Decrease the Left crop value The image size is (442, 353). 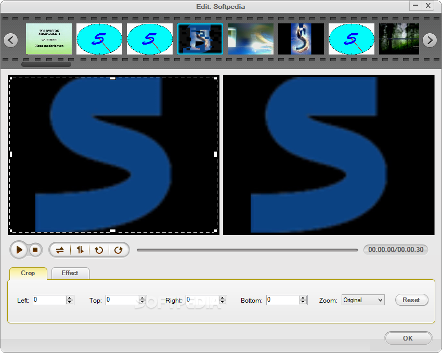70,302
